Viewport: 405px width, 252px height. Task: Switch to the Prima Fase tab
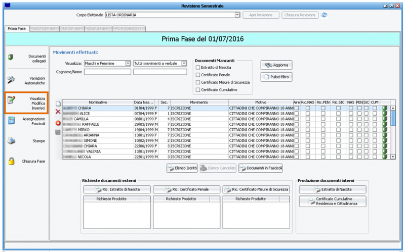point(15,28)
